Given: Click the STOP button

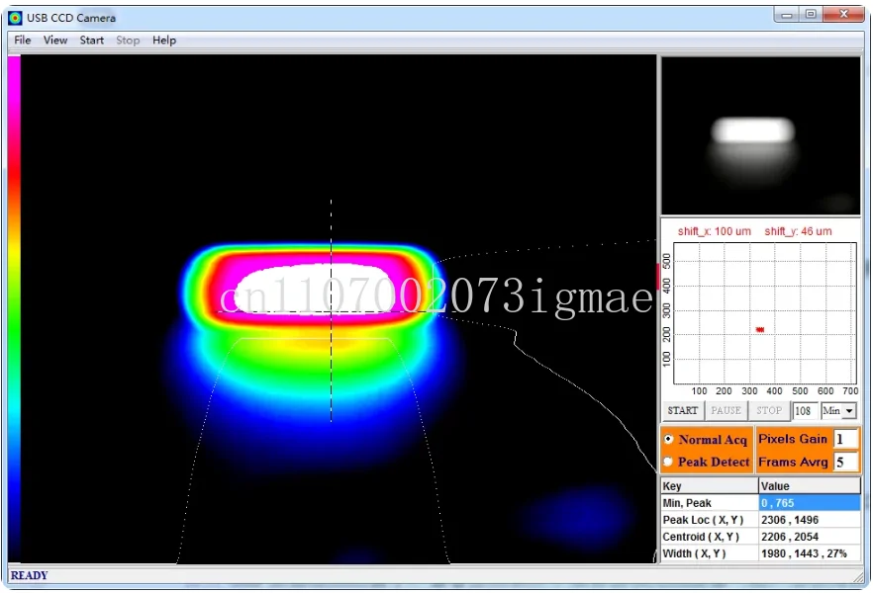Looking at the screenshot, I should point(769,411).
